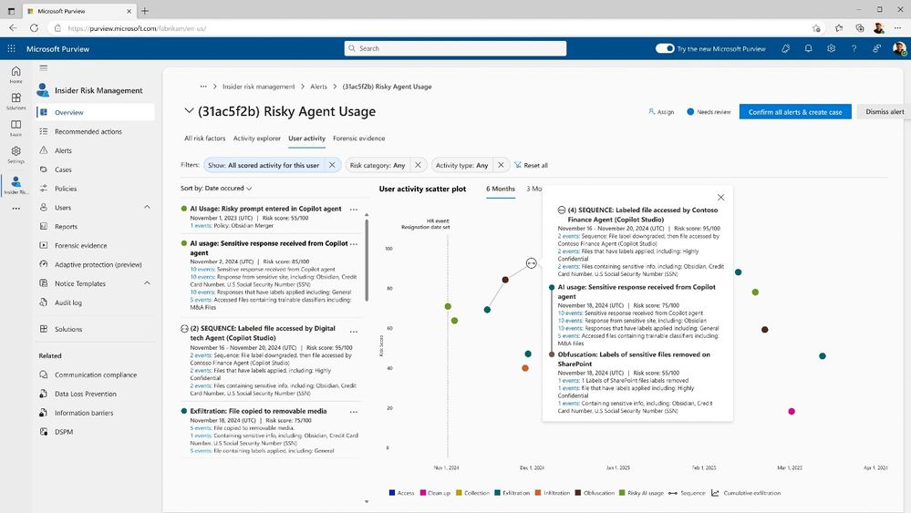
Task: Remove the Show all scored activity filter
Action: tap(332, 165)
